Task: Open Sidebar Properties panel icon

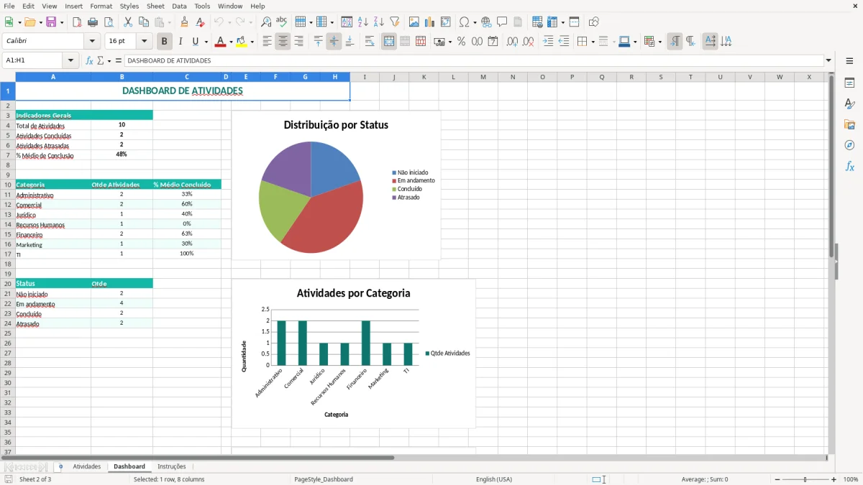Action: (x=849, y=83)
